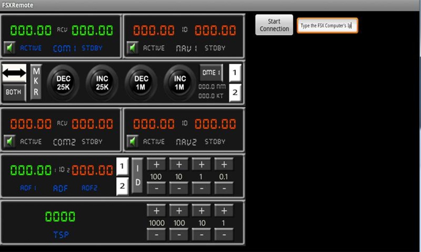Screen dimensions: 421x252
Task: Increase transponder code by 1000
Action: pyautogui.click(x=156, y=211)
